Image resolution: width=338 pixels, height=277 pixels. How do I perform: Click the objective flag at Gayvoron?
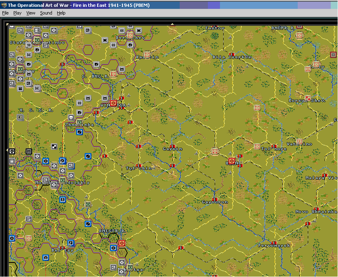pyautogui.click(x=215, y=199)
